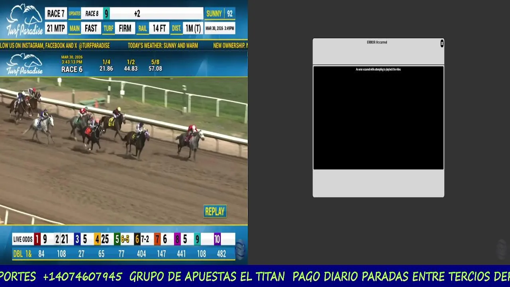This screenshot has height=287, width=510.
Task: Click the double payout 77
Action: 121,254
